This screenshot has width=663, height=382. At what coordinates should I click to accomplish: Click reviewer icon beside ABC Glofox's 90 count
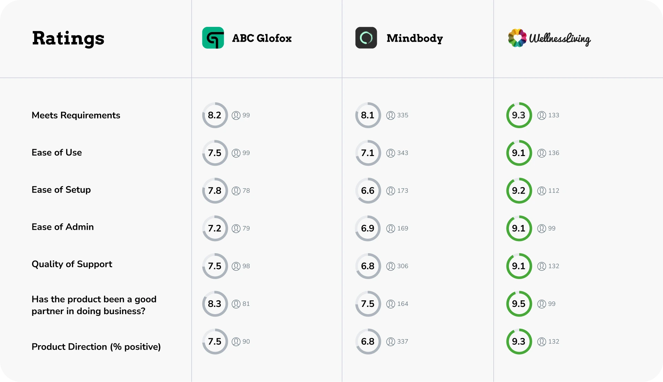click(x=236, y=342)
